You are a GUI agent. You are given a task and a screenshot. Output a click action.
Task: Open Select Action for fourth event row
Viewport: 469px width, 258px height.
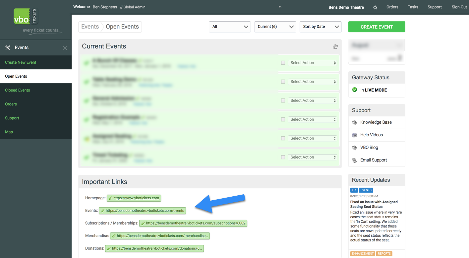(313, 119)
